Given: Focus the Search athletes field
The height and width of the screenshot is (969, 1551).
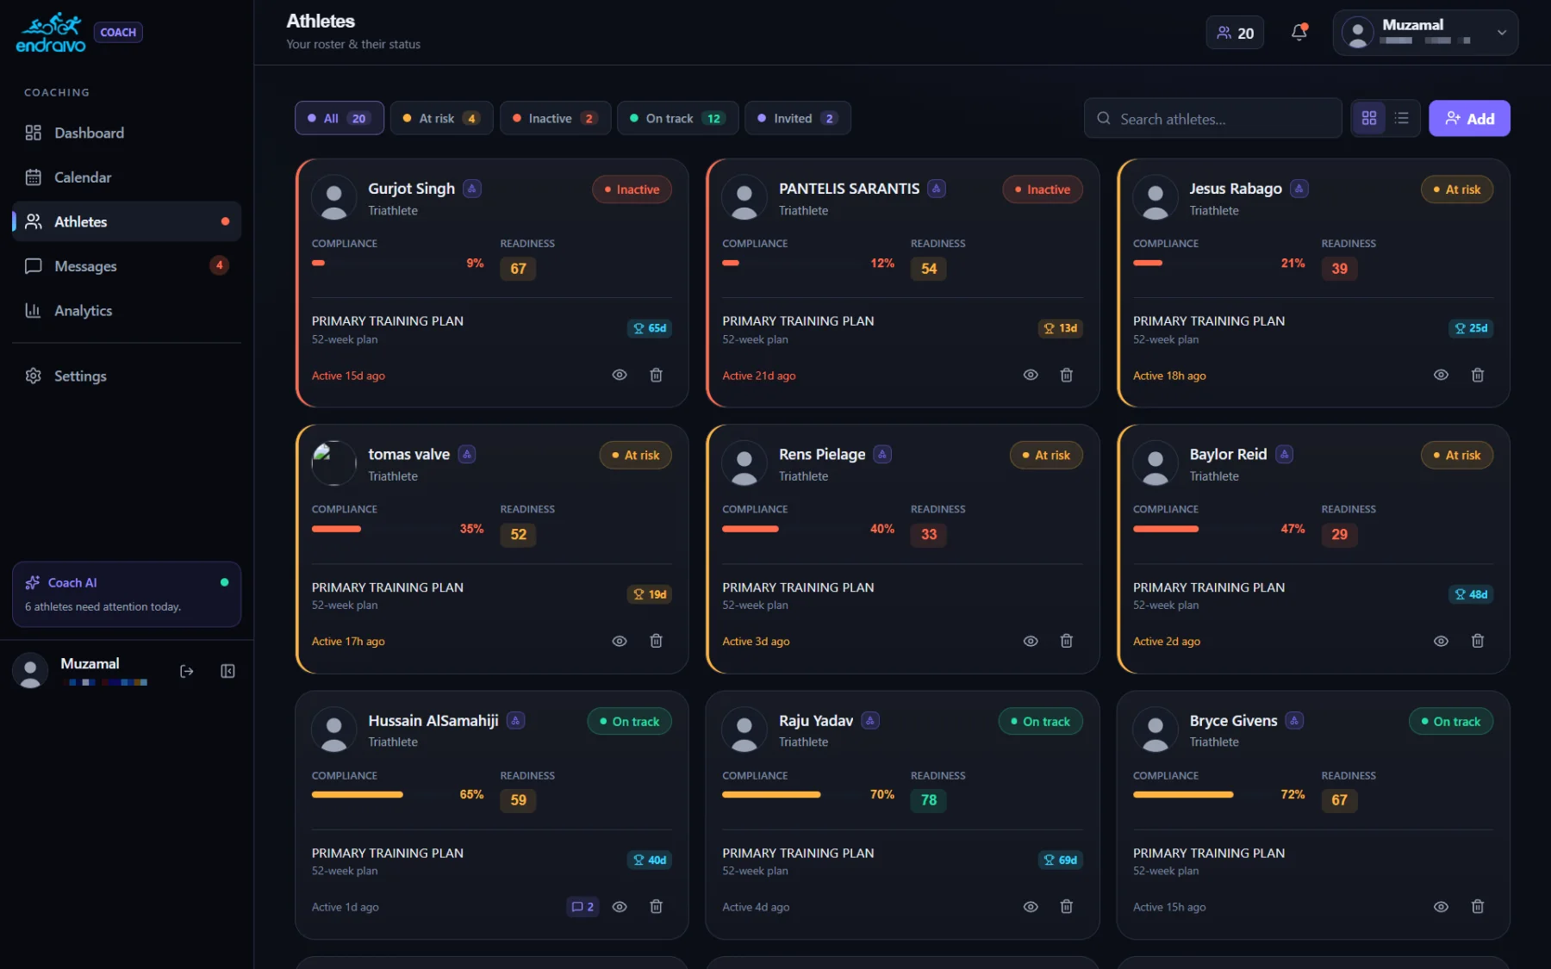Looking at the screenshot, I should coord(1212,118).
